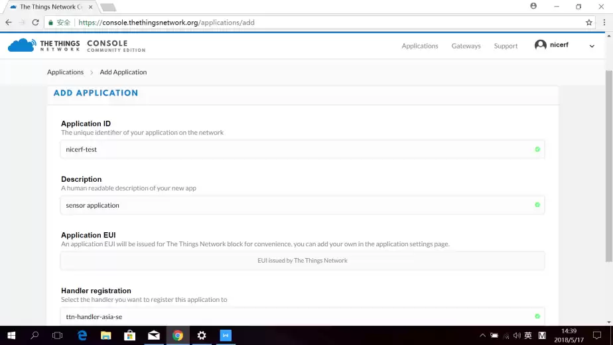
Task: Click The Things Network cloud logo
Action: (x=22, y=45)
